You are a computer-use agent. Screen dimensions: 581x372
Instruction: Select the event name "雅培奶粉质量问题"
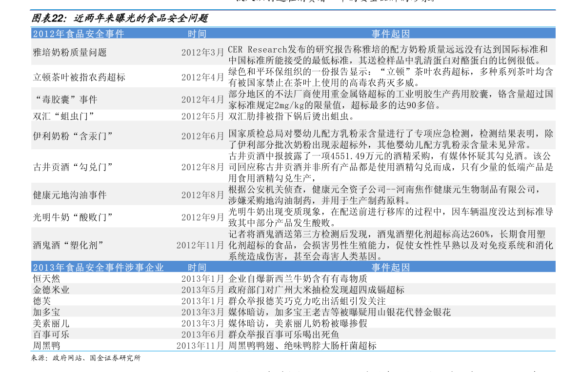(70, 53)
